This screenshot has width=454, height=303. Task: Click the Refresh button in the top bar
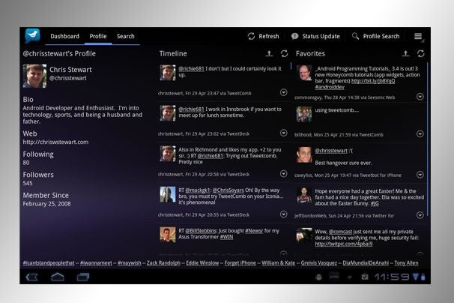[263, 36]
